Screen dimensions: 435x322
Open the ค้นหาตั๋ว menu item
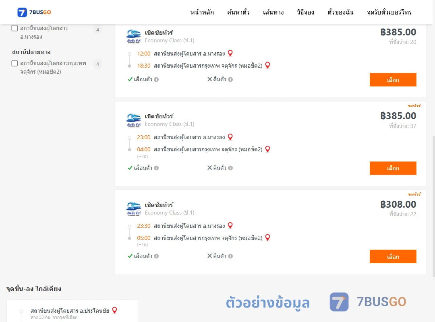pyautogui.click(x=238, y=12)
